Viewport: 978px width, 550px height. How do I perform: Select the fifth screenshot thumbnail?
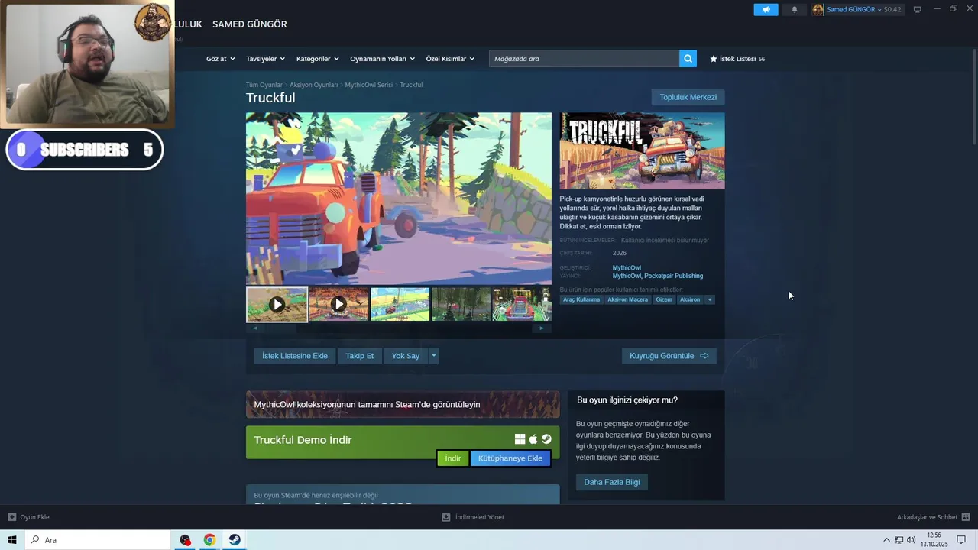point(522,304)
